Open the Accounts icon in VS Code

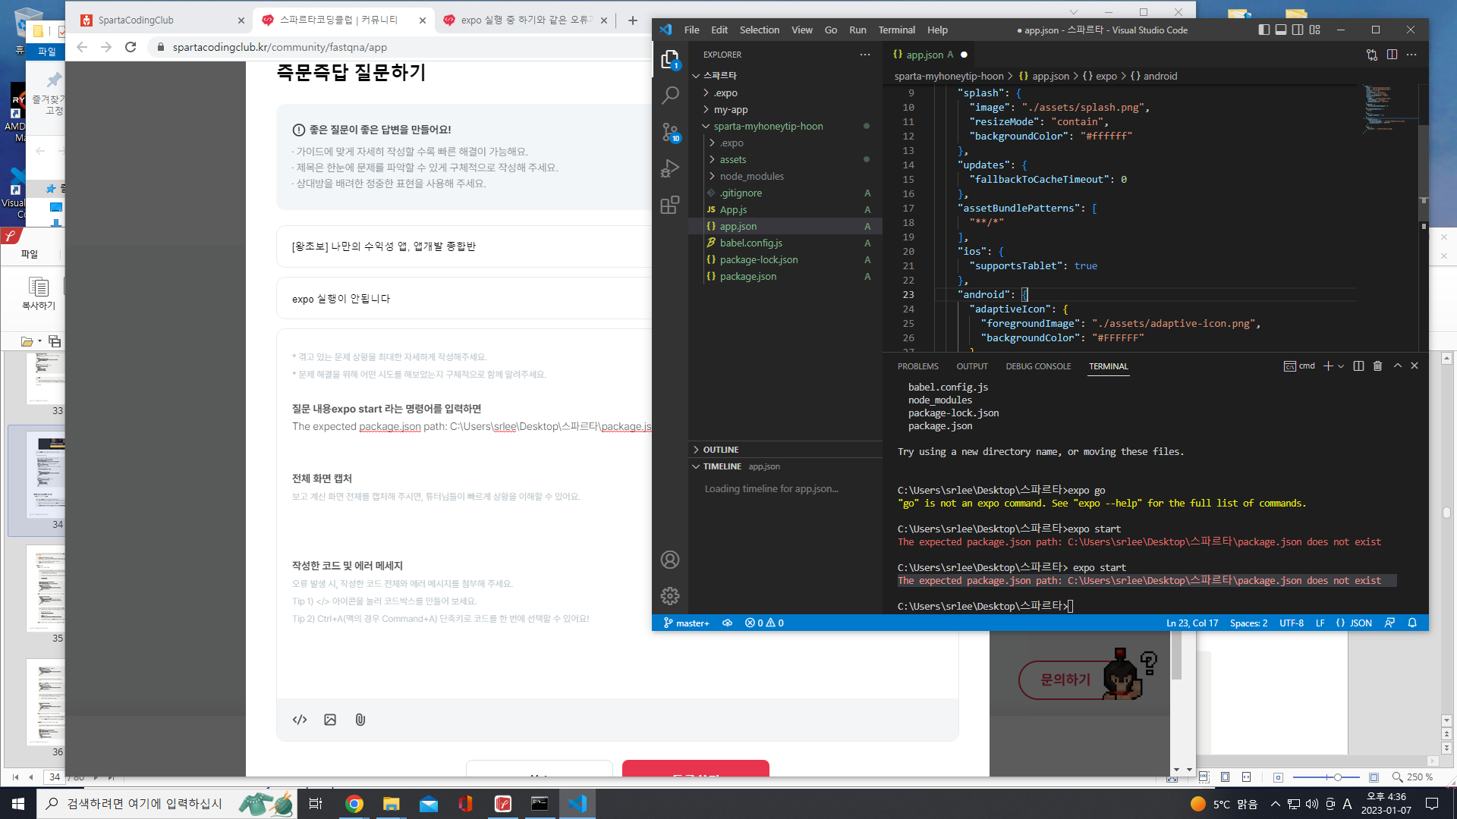click(670, 560)
